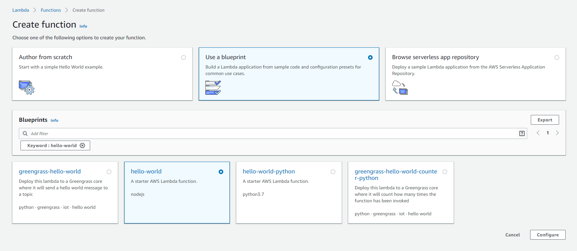Open the greengrass-hello-world blueprint title

pyautogui.click(x=50, y=171)
